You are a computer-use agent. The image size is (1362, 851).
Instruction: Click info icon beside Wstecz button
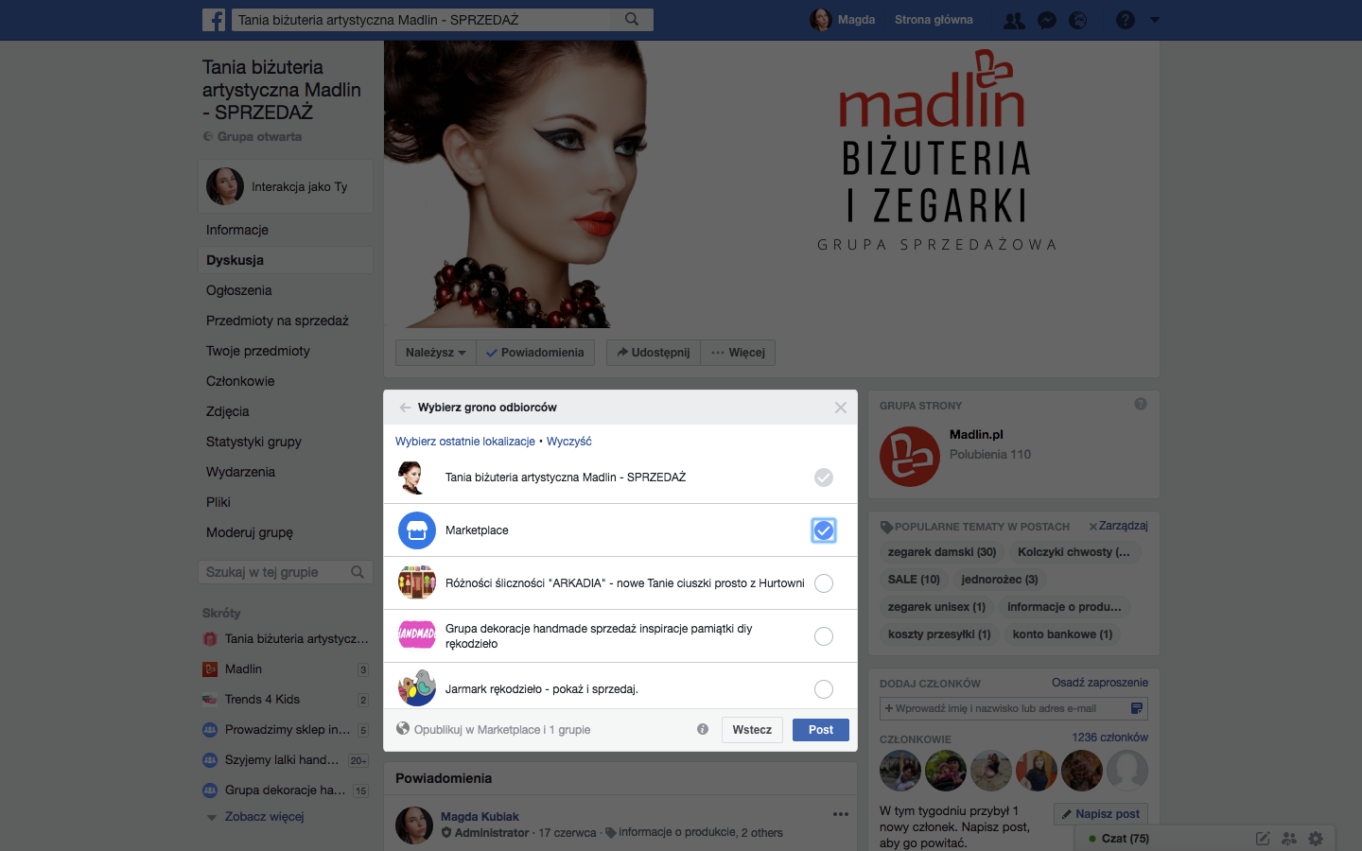(703, 729)
